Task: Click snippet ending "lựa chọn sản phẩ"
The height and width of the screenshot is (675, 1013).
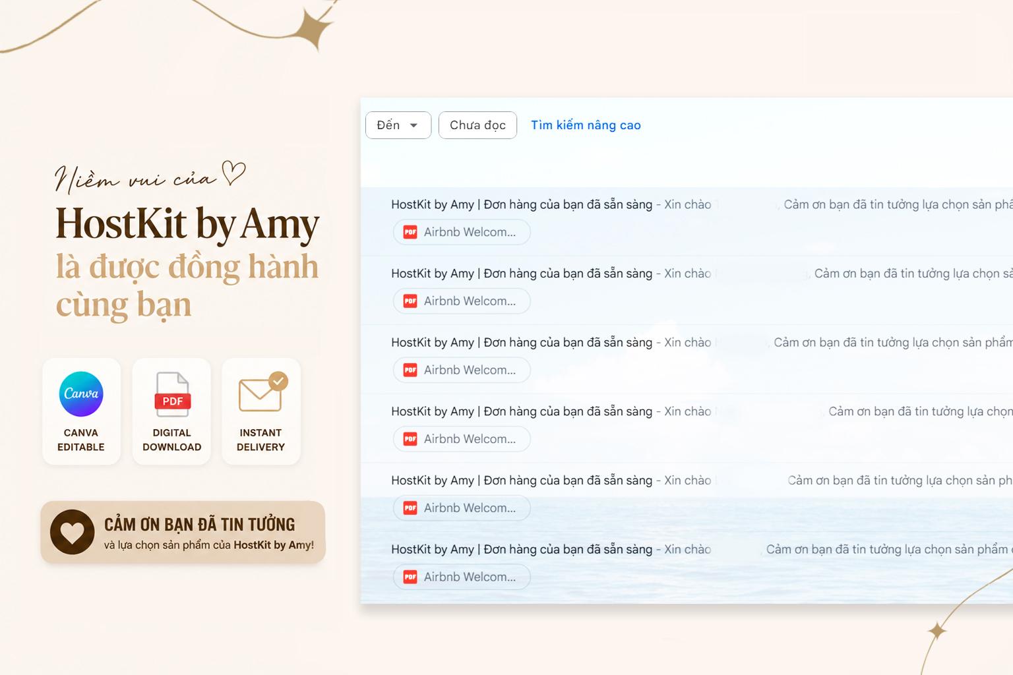Action: (x=898, y=204)
